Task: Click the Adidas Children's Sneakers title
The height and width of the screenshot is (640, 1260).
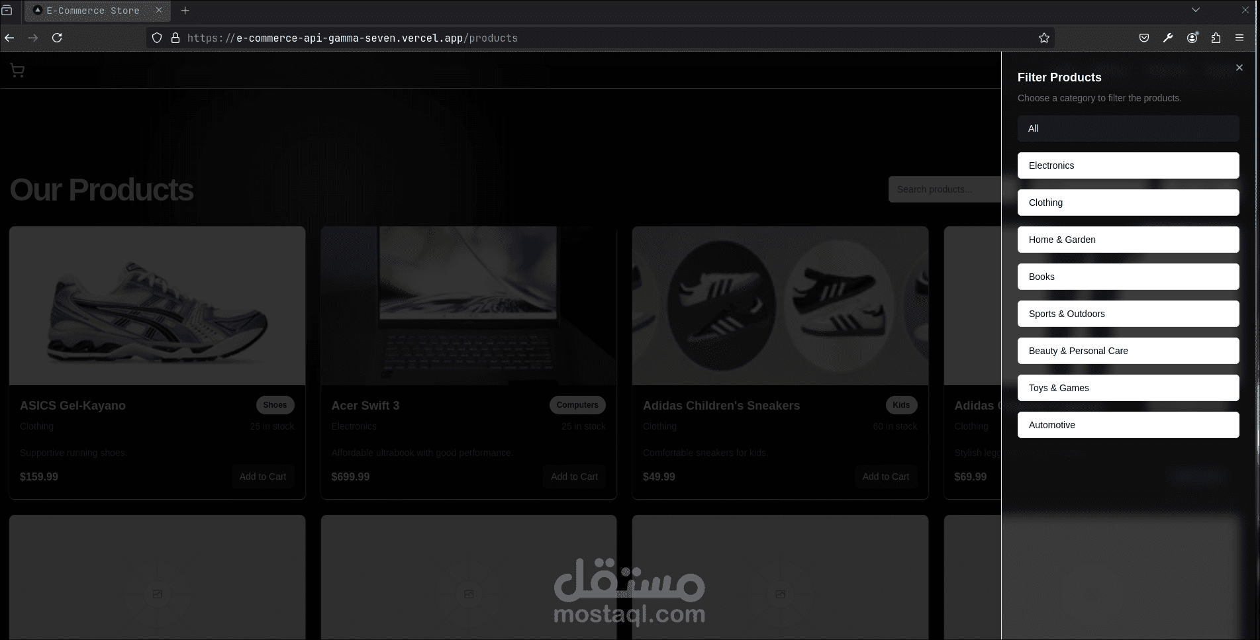Action: [721, 406]
